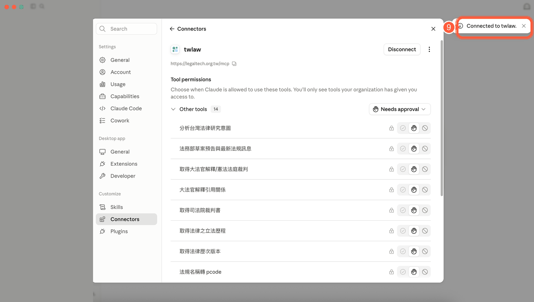Open the Usage settings page

(126, 84)
